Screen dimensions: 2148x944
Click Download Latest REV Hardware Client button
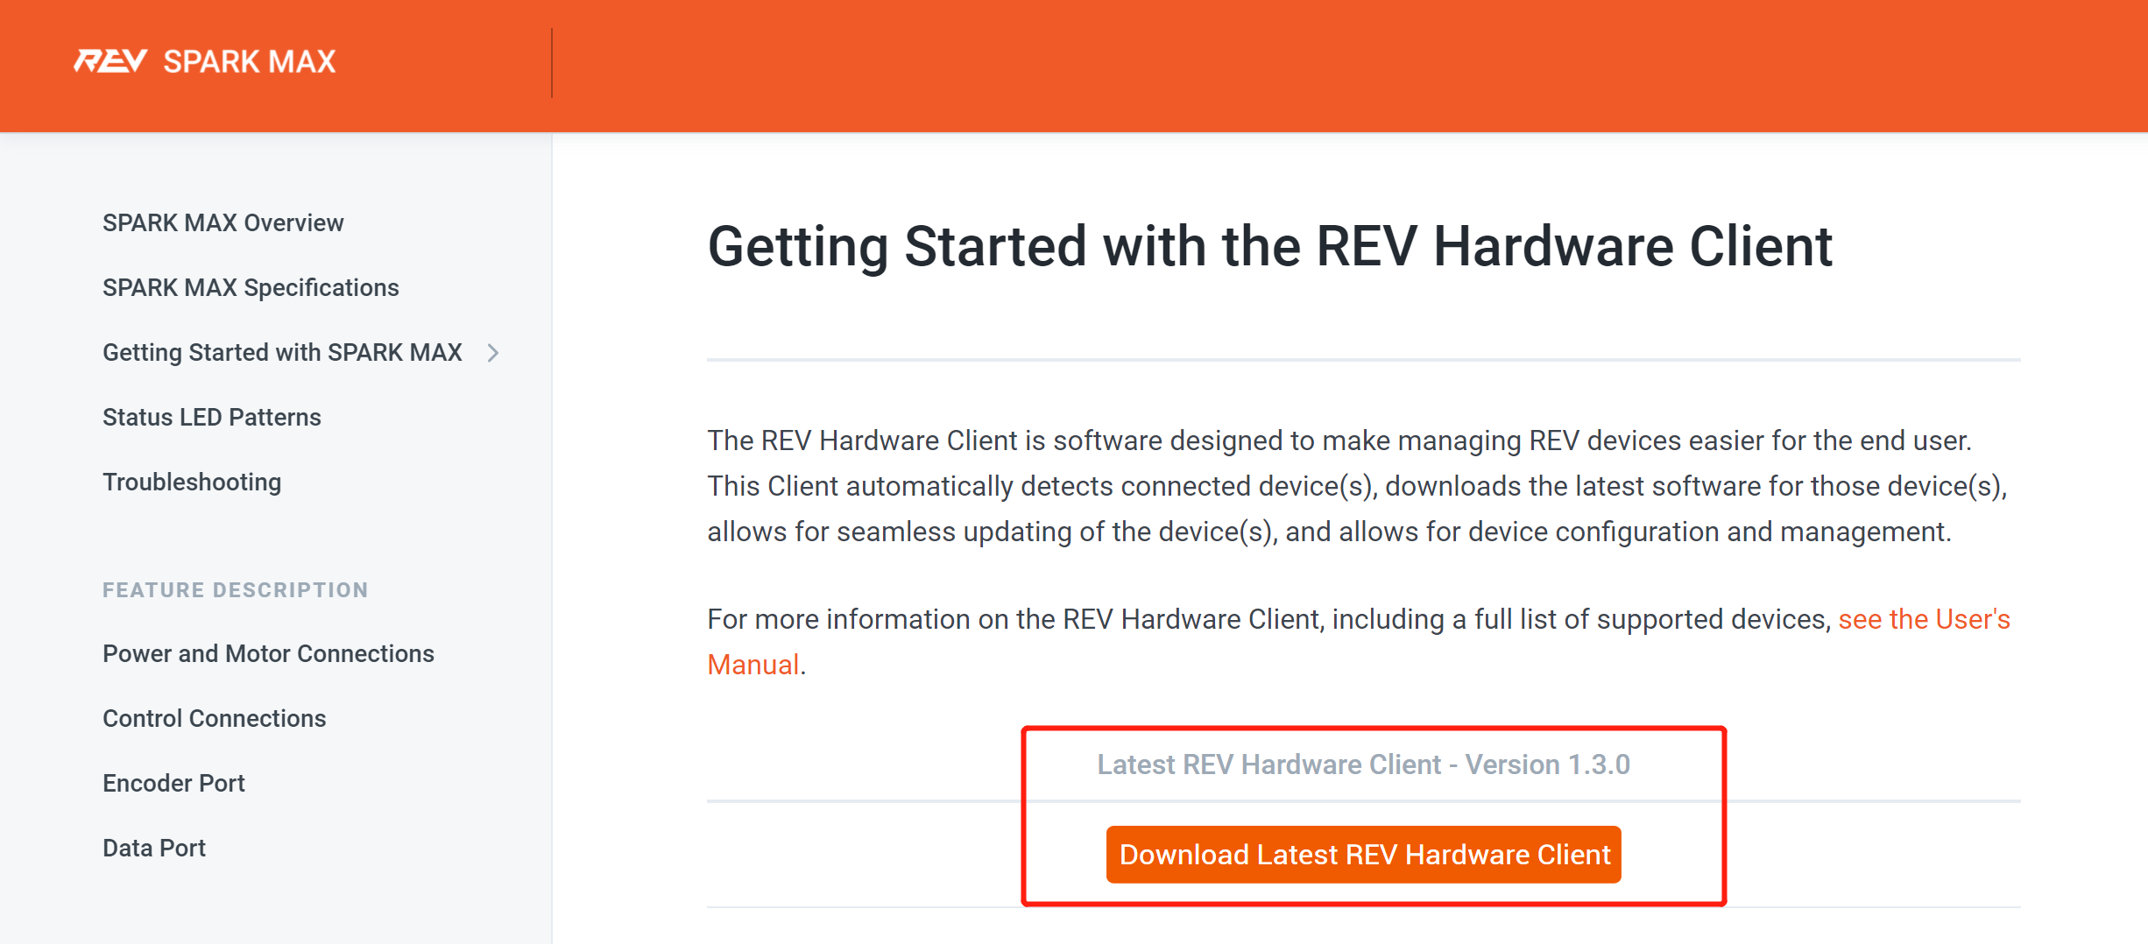(1364, 855)
